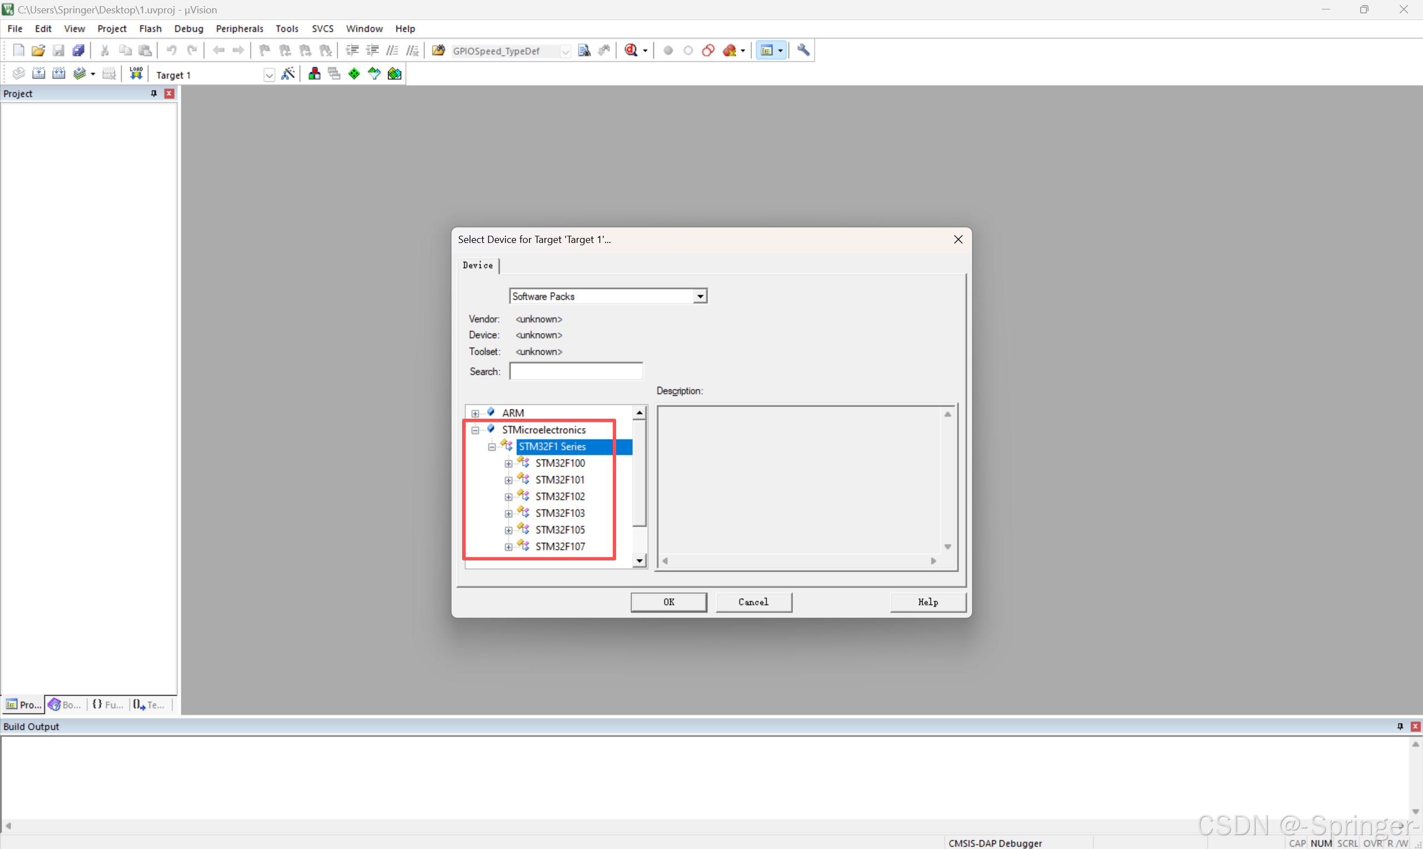1423x849 pixels.
Task: Switch to the Books tab in the Project panel
Action: click(x=65, y=705)
